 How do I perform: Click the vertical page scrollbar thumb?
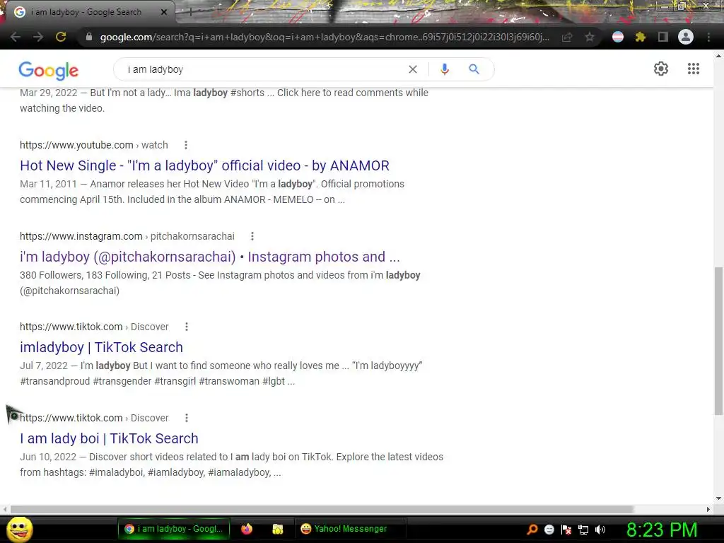pos(718,341)
